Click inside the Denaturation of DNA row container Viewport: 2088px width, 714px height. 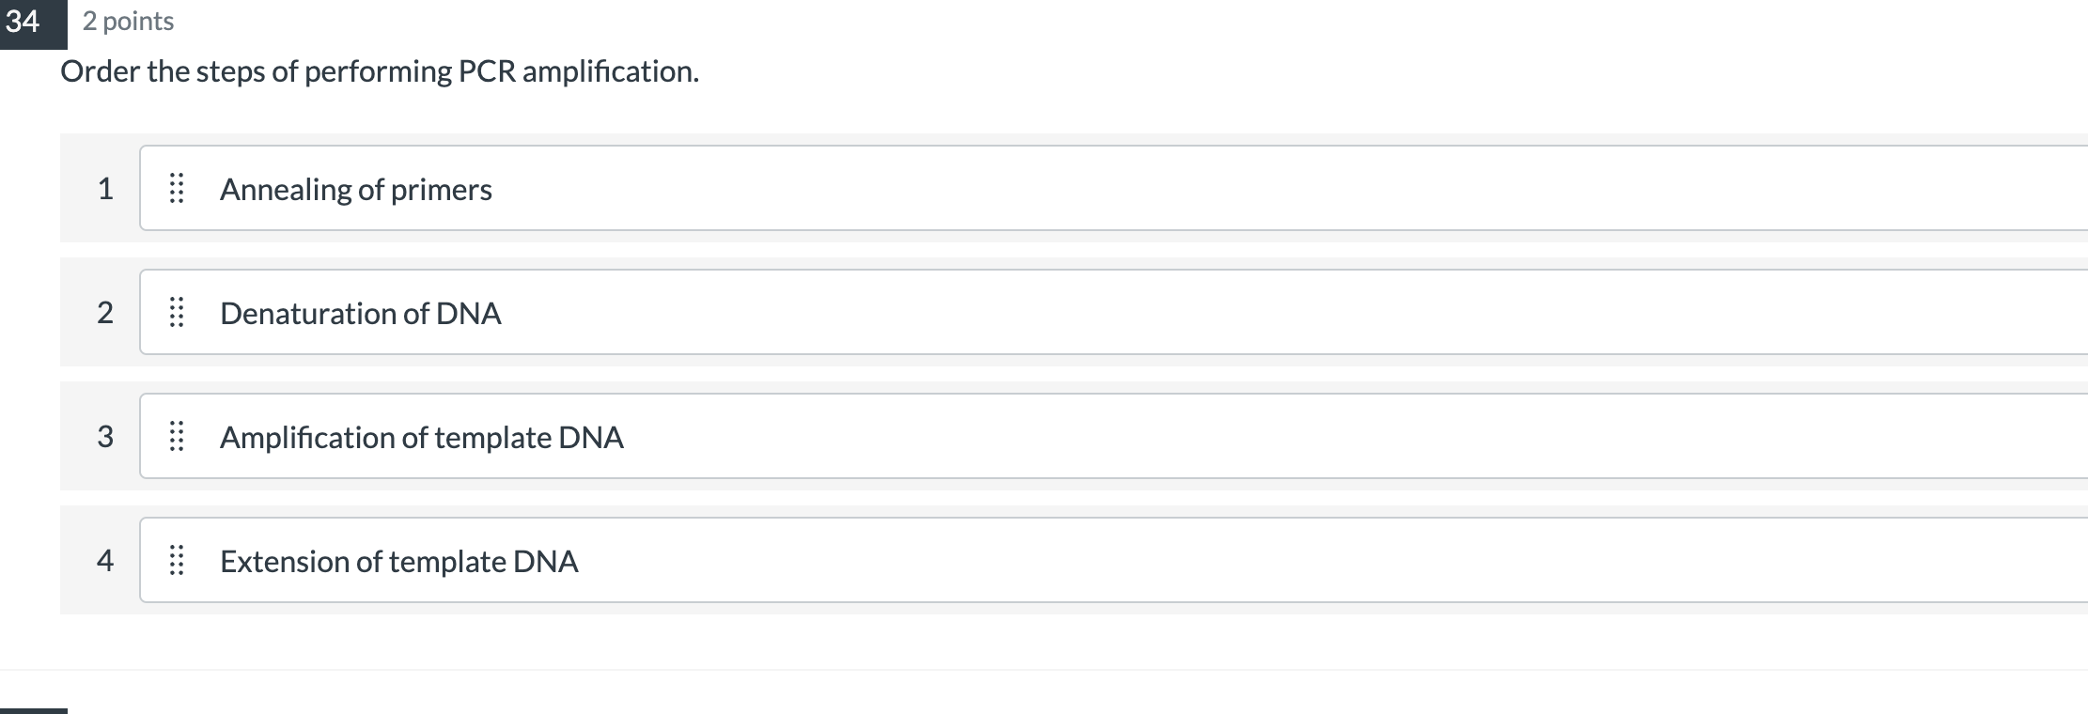click(846, 313)
